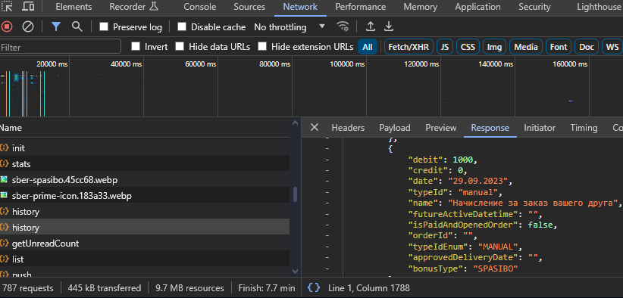The height and width of the screenshot is (298, 623).
Task: Select the Network tab
Action: [x=300, y=7]
